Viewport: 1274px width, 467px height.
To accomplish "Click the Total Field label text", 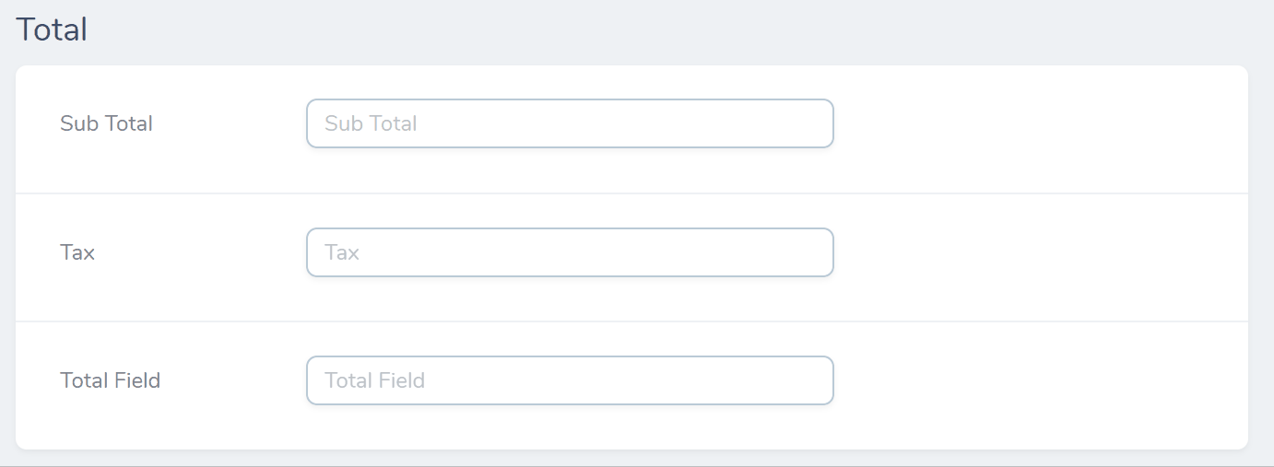I will (x=110, y=380).
